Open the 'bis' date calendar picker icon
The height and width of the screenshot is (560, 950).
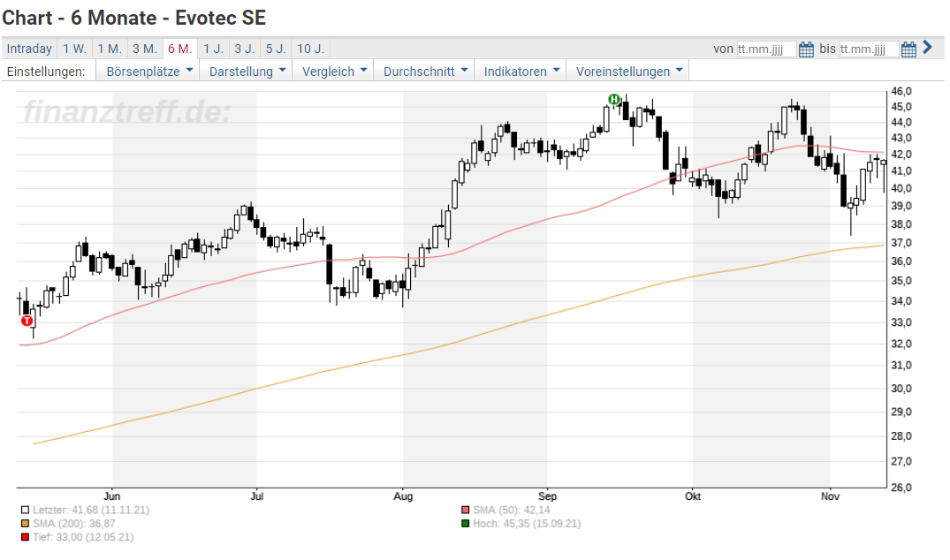click(x=908, y=49)
